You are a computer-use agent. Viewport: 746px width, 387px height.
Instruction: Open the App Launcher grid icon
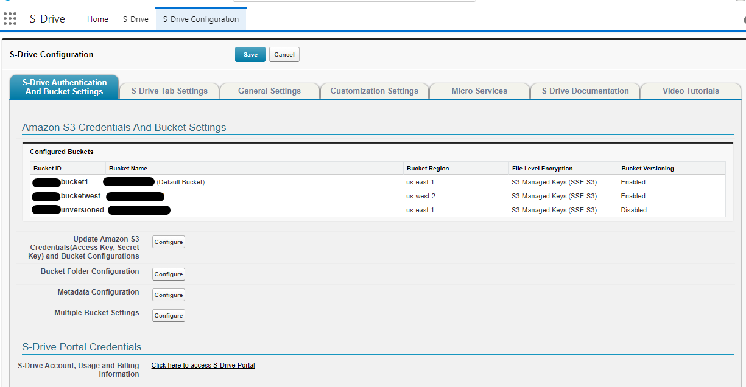tap(10, 19)
